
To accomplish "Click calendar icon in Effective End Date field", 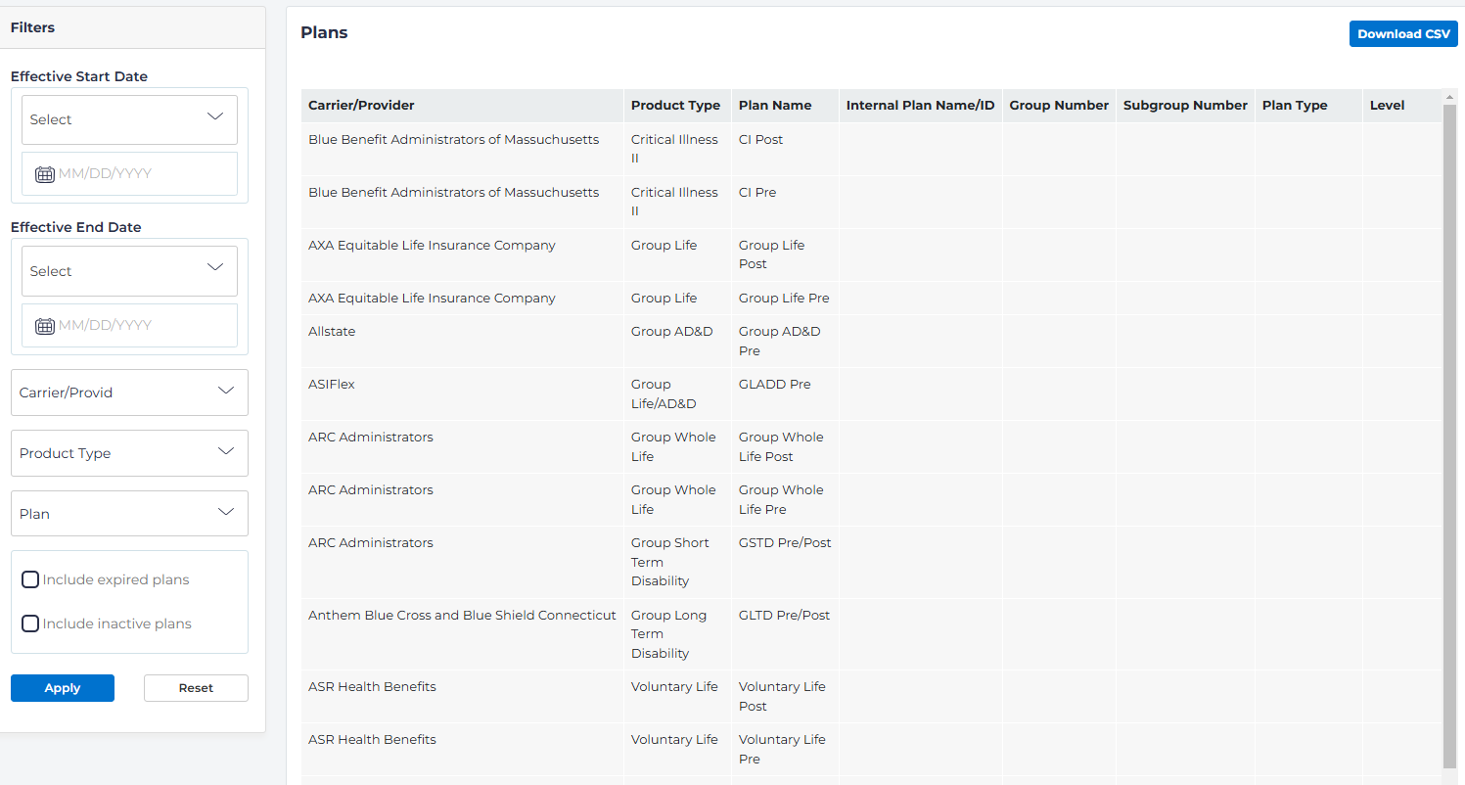I will coord(44,326).
